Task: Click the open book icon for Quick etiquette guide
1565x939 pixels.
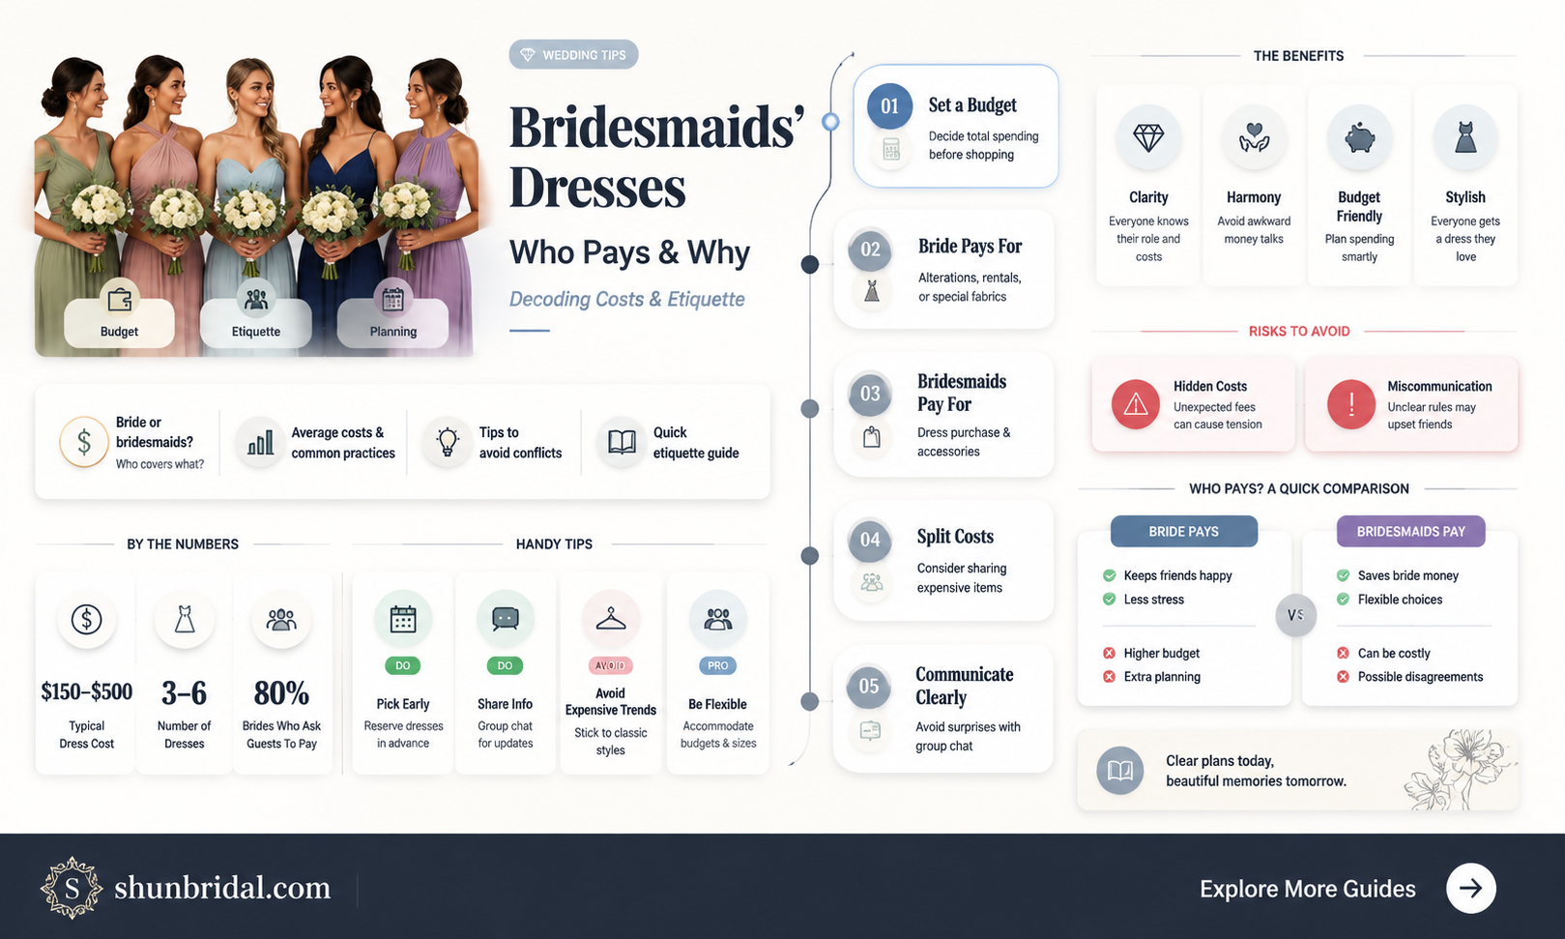Action: tap(622, 442)
